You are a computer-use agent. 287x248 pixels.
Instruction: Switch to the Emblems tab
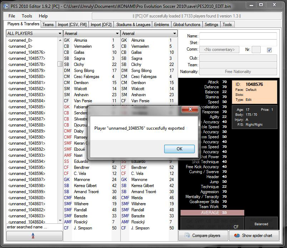click(x=162, y=25)
